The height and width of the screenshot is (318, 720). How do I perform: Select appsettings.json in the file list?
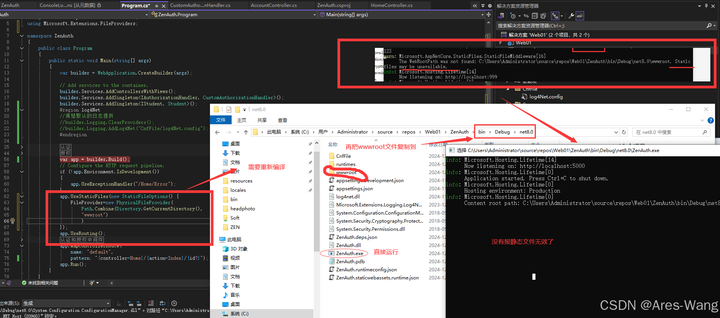(x=354, y=189)
